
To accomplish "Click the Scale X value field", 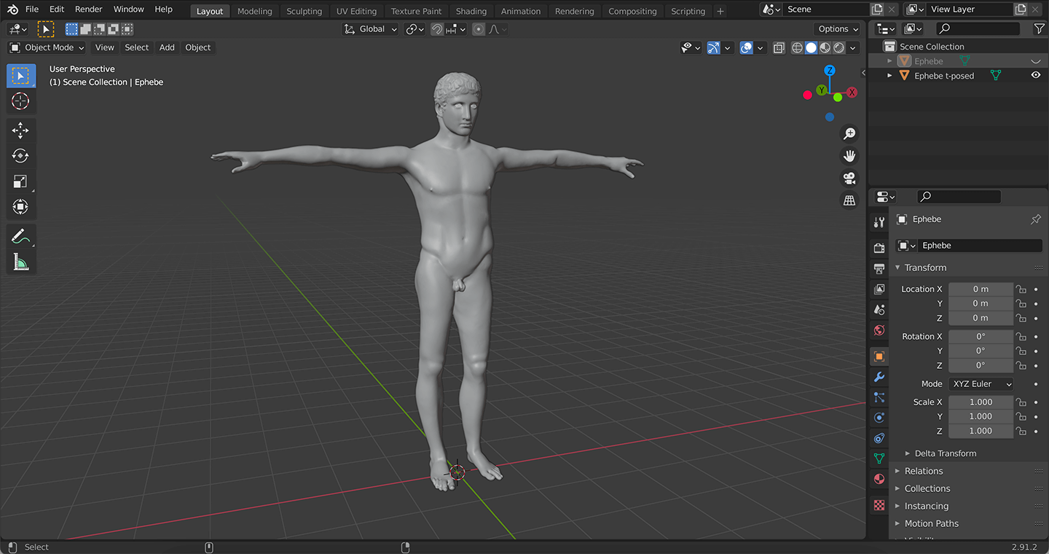I will 981,402.
